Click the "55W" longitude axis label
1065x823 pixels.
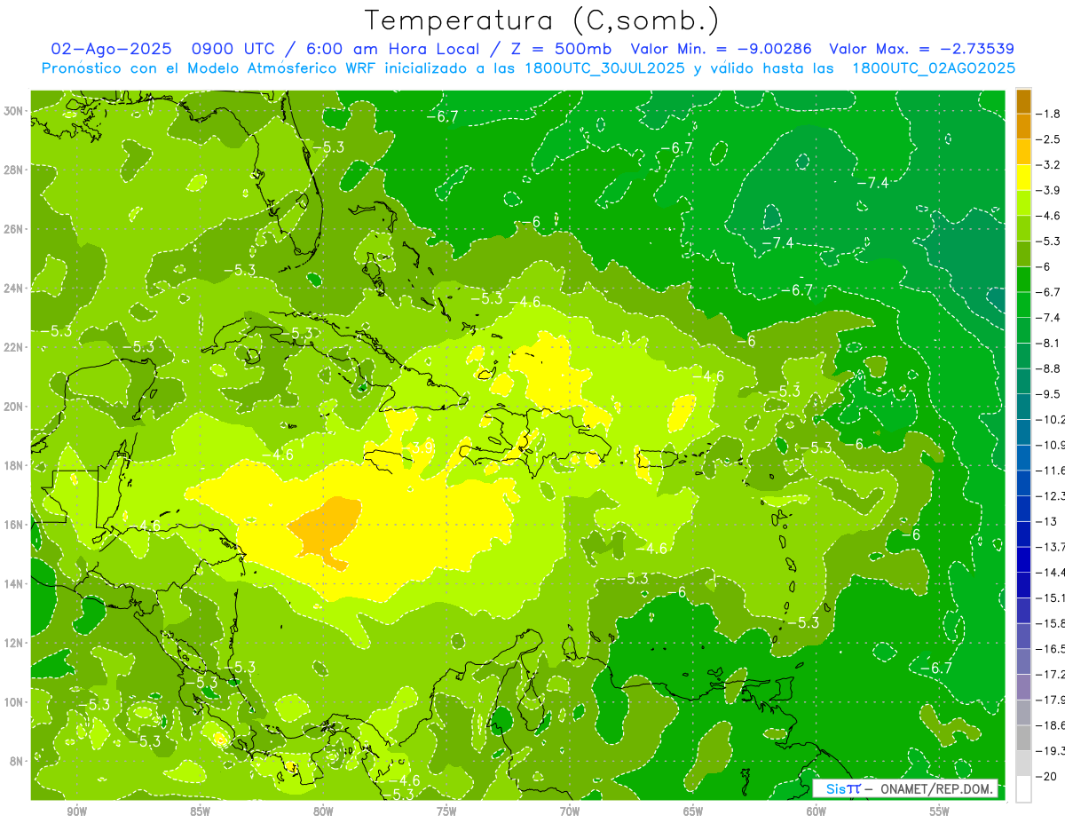[940, 812]
